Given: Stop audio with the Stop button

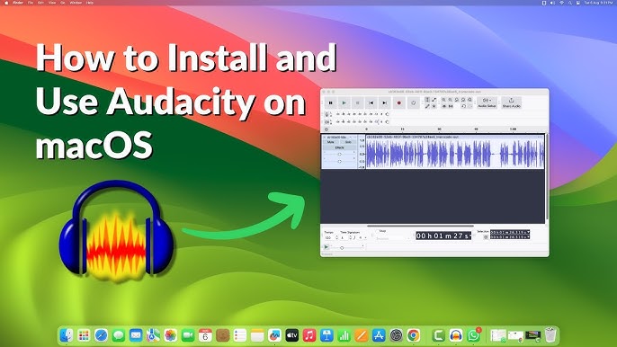Looking at the screenshot, I should coord(358,103).
